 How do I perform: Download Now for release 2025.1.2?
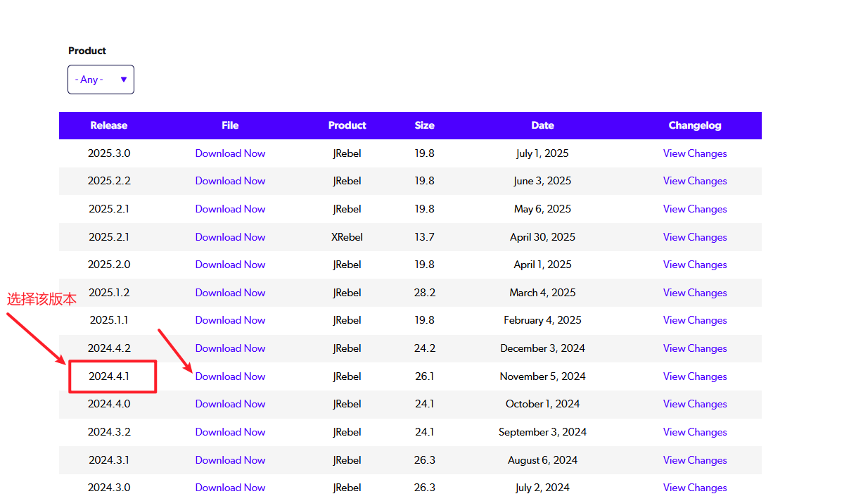(230, 293)
